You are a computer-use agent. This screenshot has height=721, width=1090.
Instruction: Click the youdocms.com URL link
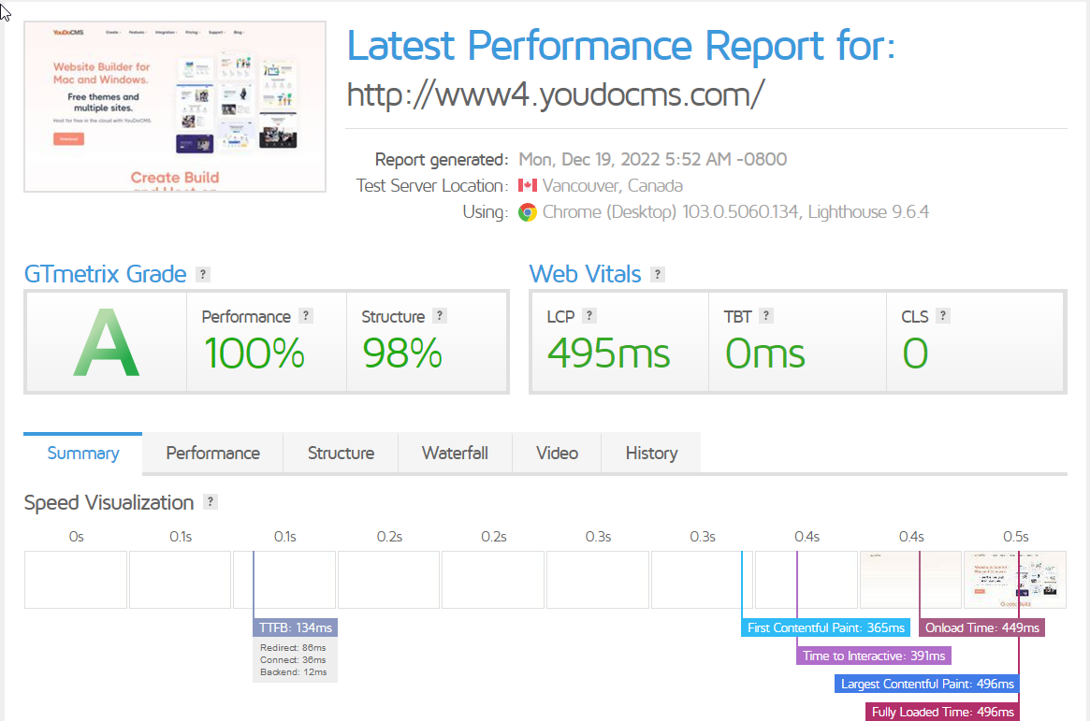[x=556, y=94]
